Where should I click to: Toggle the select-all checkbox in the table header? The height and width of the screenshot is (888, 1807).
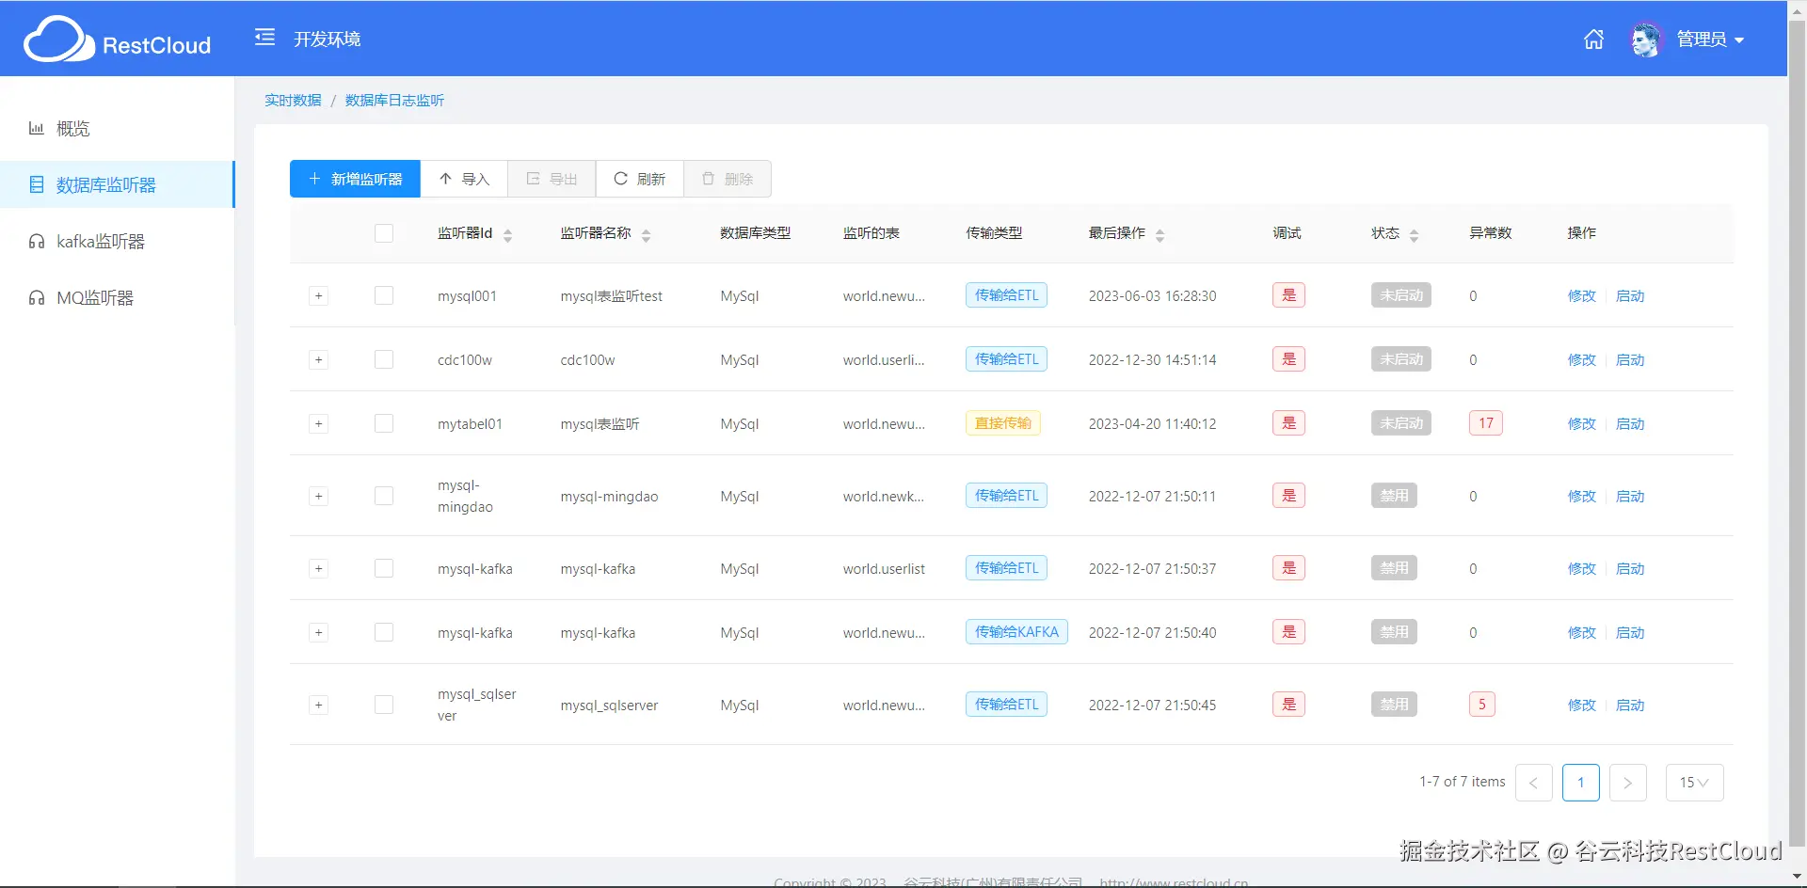coord(384,233)
